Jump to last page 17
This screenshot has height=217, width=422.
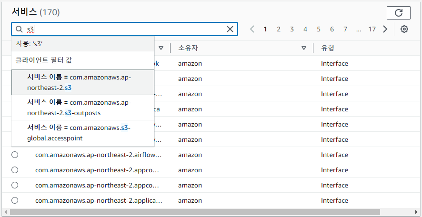[x=372, y=29]
